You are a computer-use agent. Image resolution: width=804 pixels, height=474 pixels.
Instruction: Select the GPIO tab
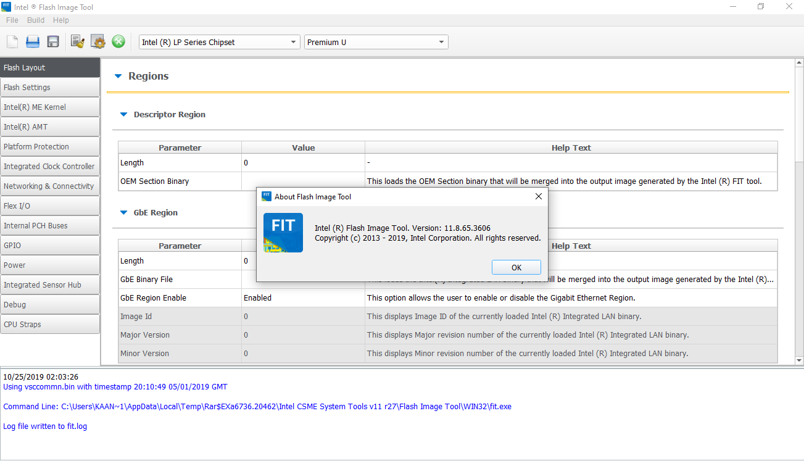(50, 246)
